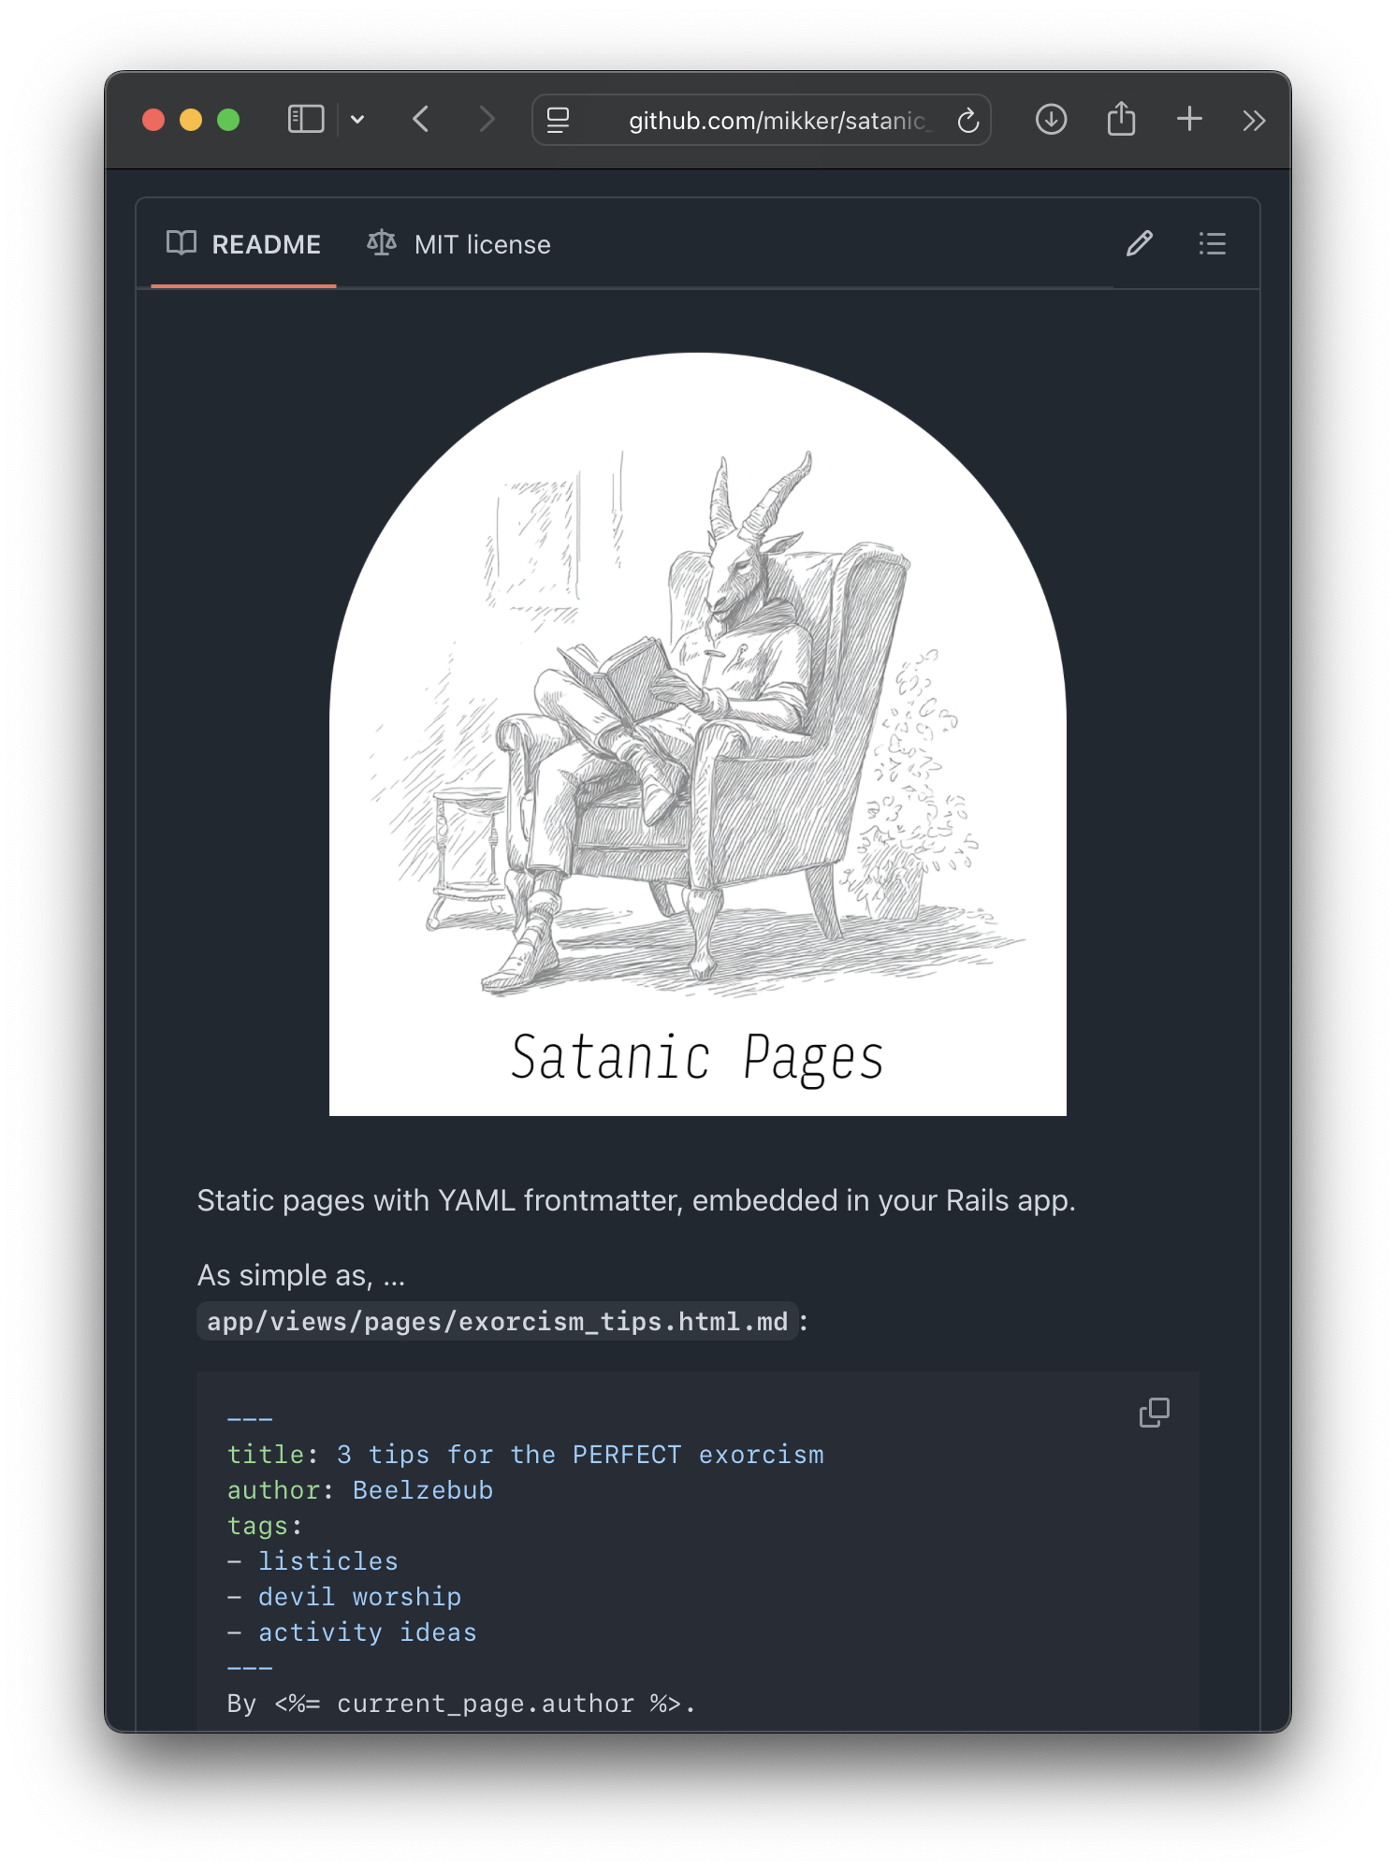Image resolution: width=1396 pixels, height=1871 pixels.
Task: Close the Safari window
Action: point(153,120)
